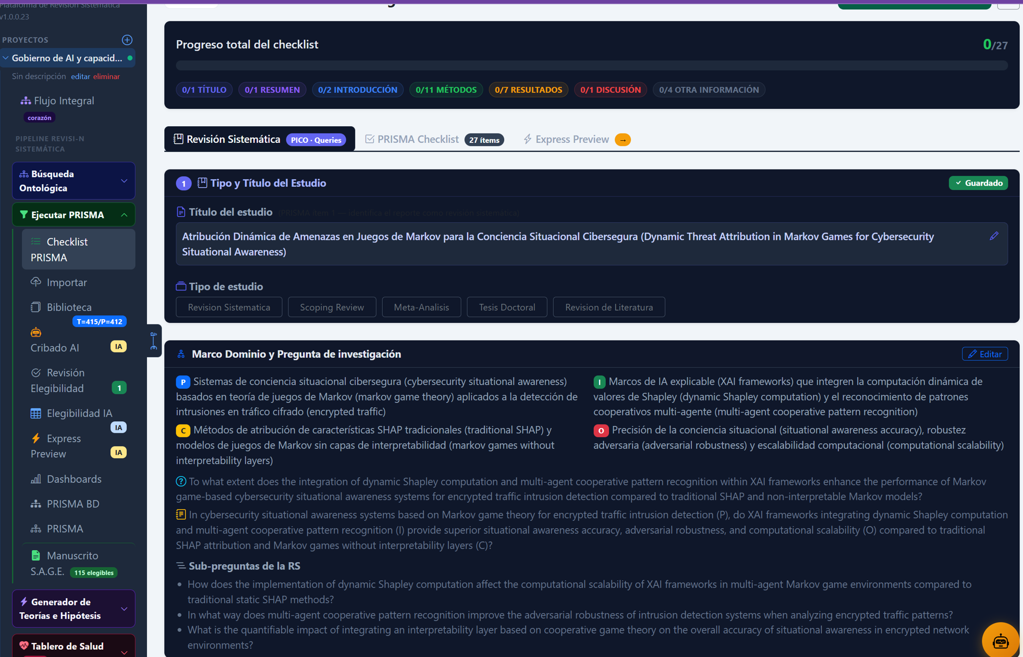This screenshot has width=1023, height=657.
Task: Click the 0/2 INTRODUCCIÓN badge
Action: point(358,90)
